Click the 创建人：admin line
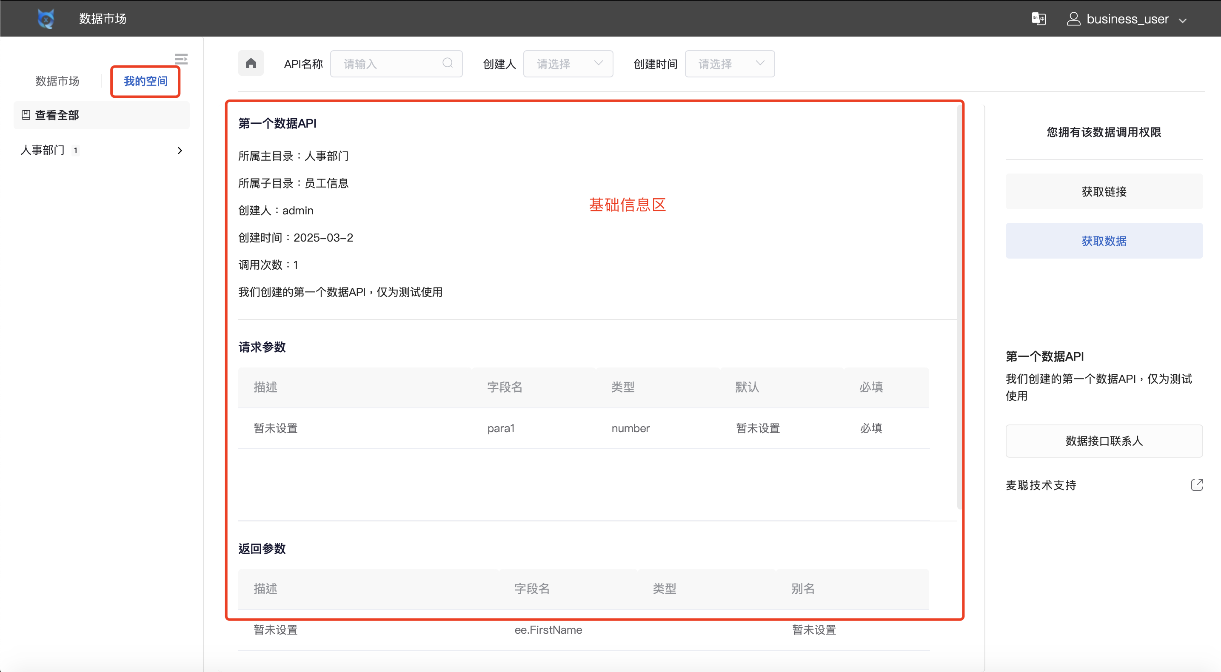The height and width of the screenshot is (672, 1221). click(x=275, y=210)
